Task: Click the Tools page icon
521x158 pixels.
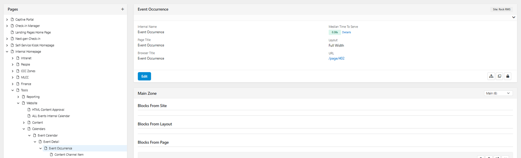Action: (x=18, y=90)
